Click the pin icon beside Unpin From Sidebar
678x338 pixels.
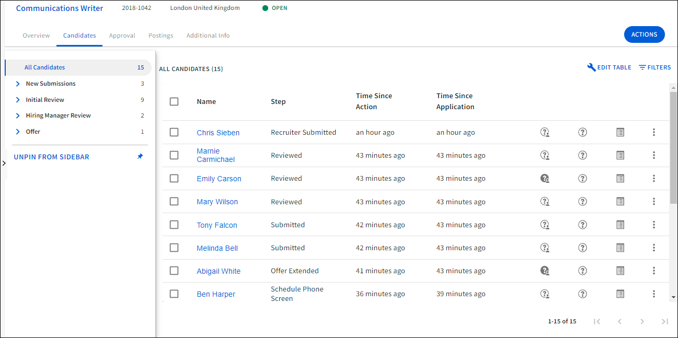[x=140, y=157]
